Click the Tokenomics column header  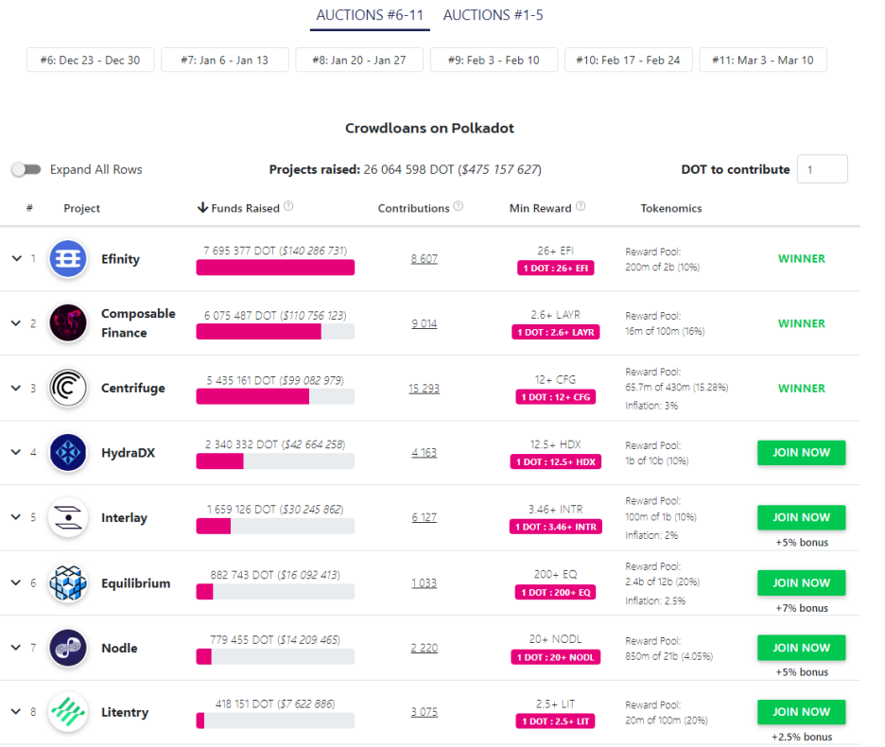point(671,208)
